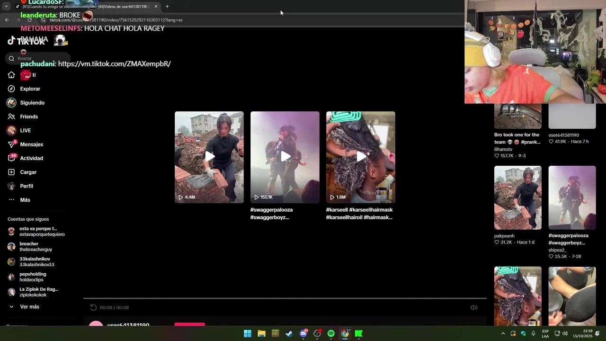606x341 pixels.
Task: Replay the video using the replay icon
Action: click(x=93, y=307)
